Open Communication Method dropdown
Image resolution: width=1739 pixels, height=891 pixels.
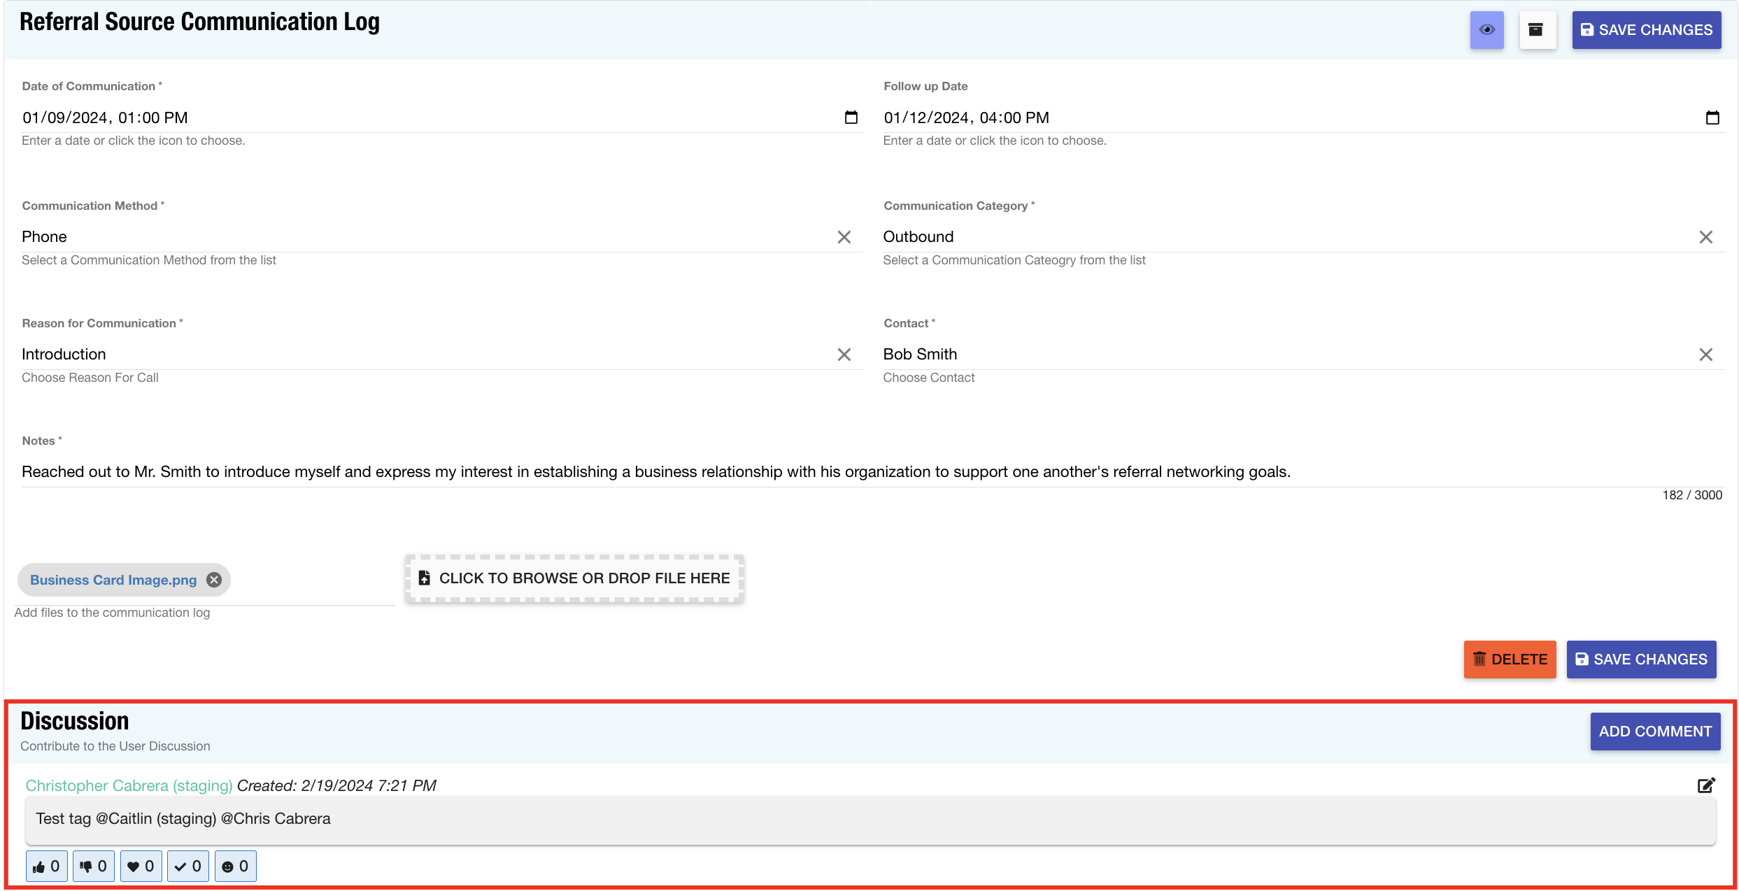coord(420,237)
